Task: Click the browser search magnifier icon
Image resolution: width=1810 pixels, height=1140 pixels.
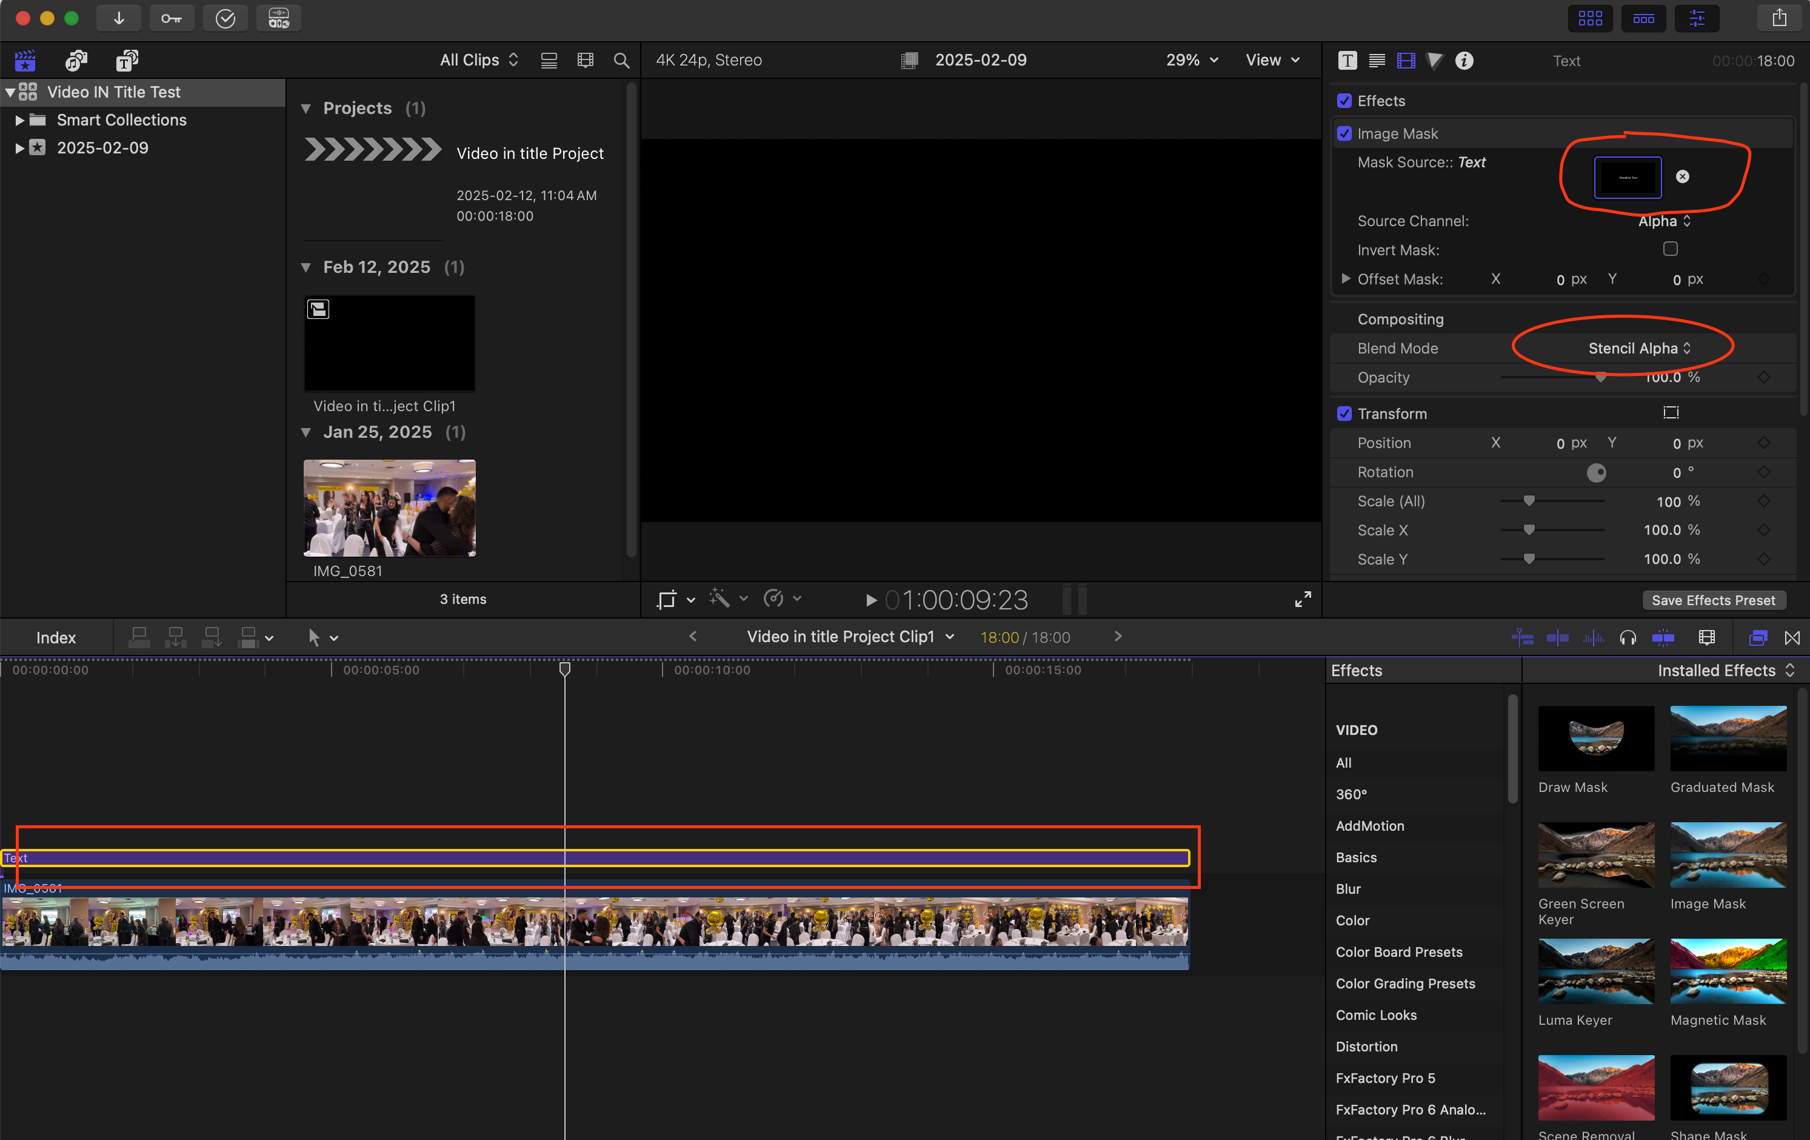Action: point(621,60)
